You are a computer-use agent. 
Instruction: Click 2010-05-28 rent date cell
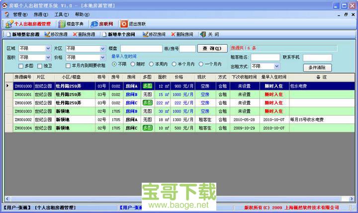[244, 120]
